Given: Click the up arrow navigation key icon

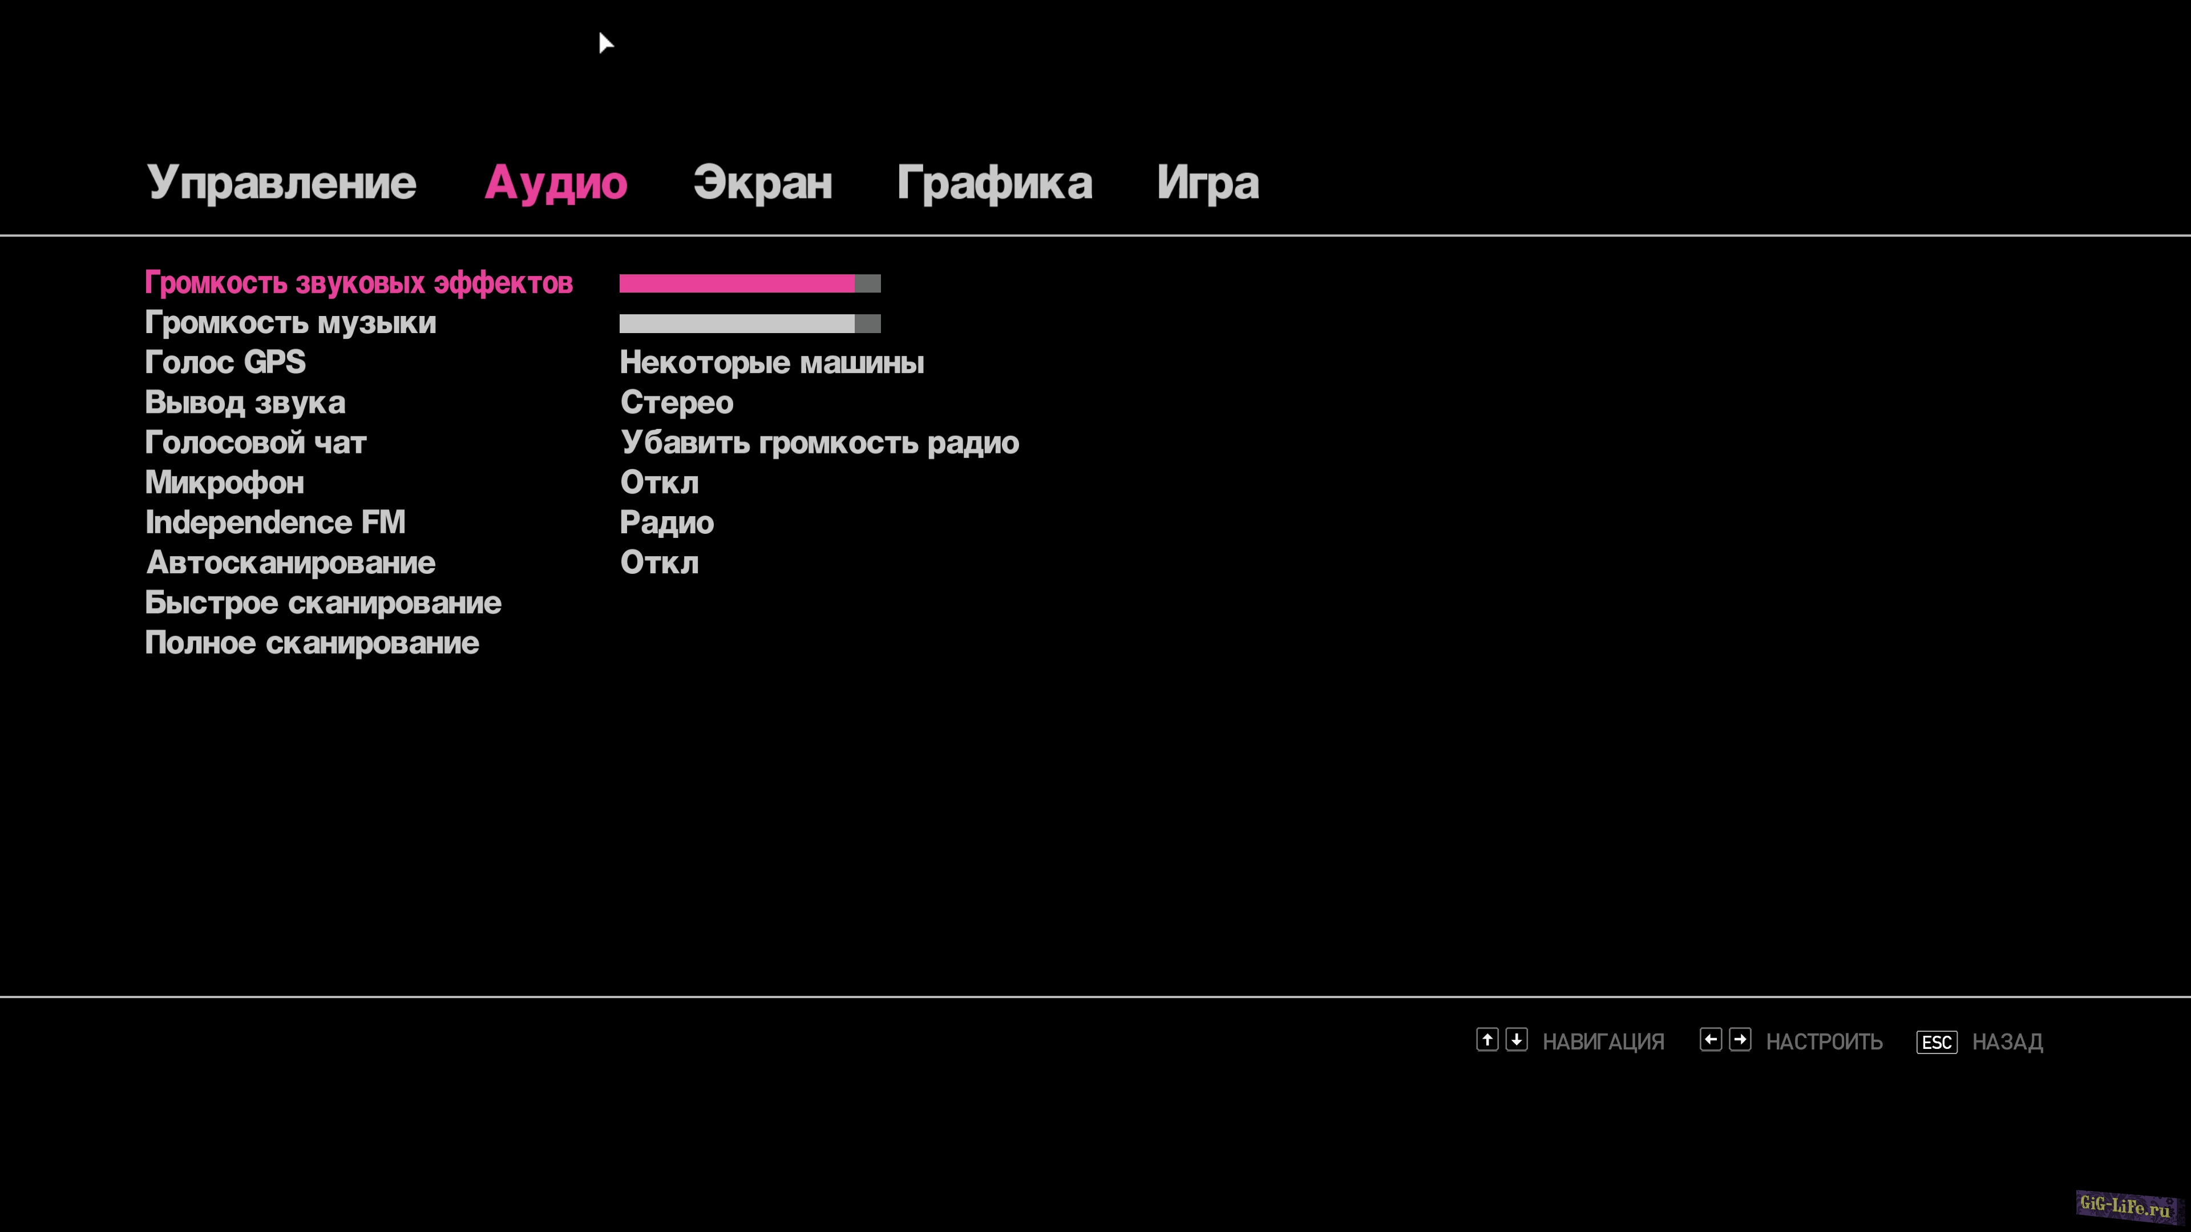Looking at the screenshot, I should (x=1487, y=1040).
